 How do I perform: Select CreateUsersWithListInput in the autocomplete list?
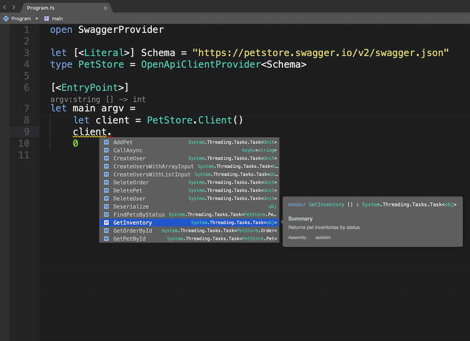click(189, 174)
